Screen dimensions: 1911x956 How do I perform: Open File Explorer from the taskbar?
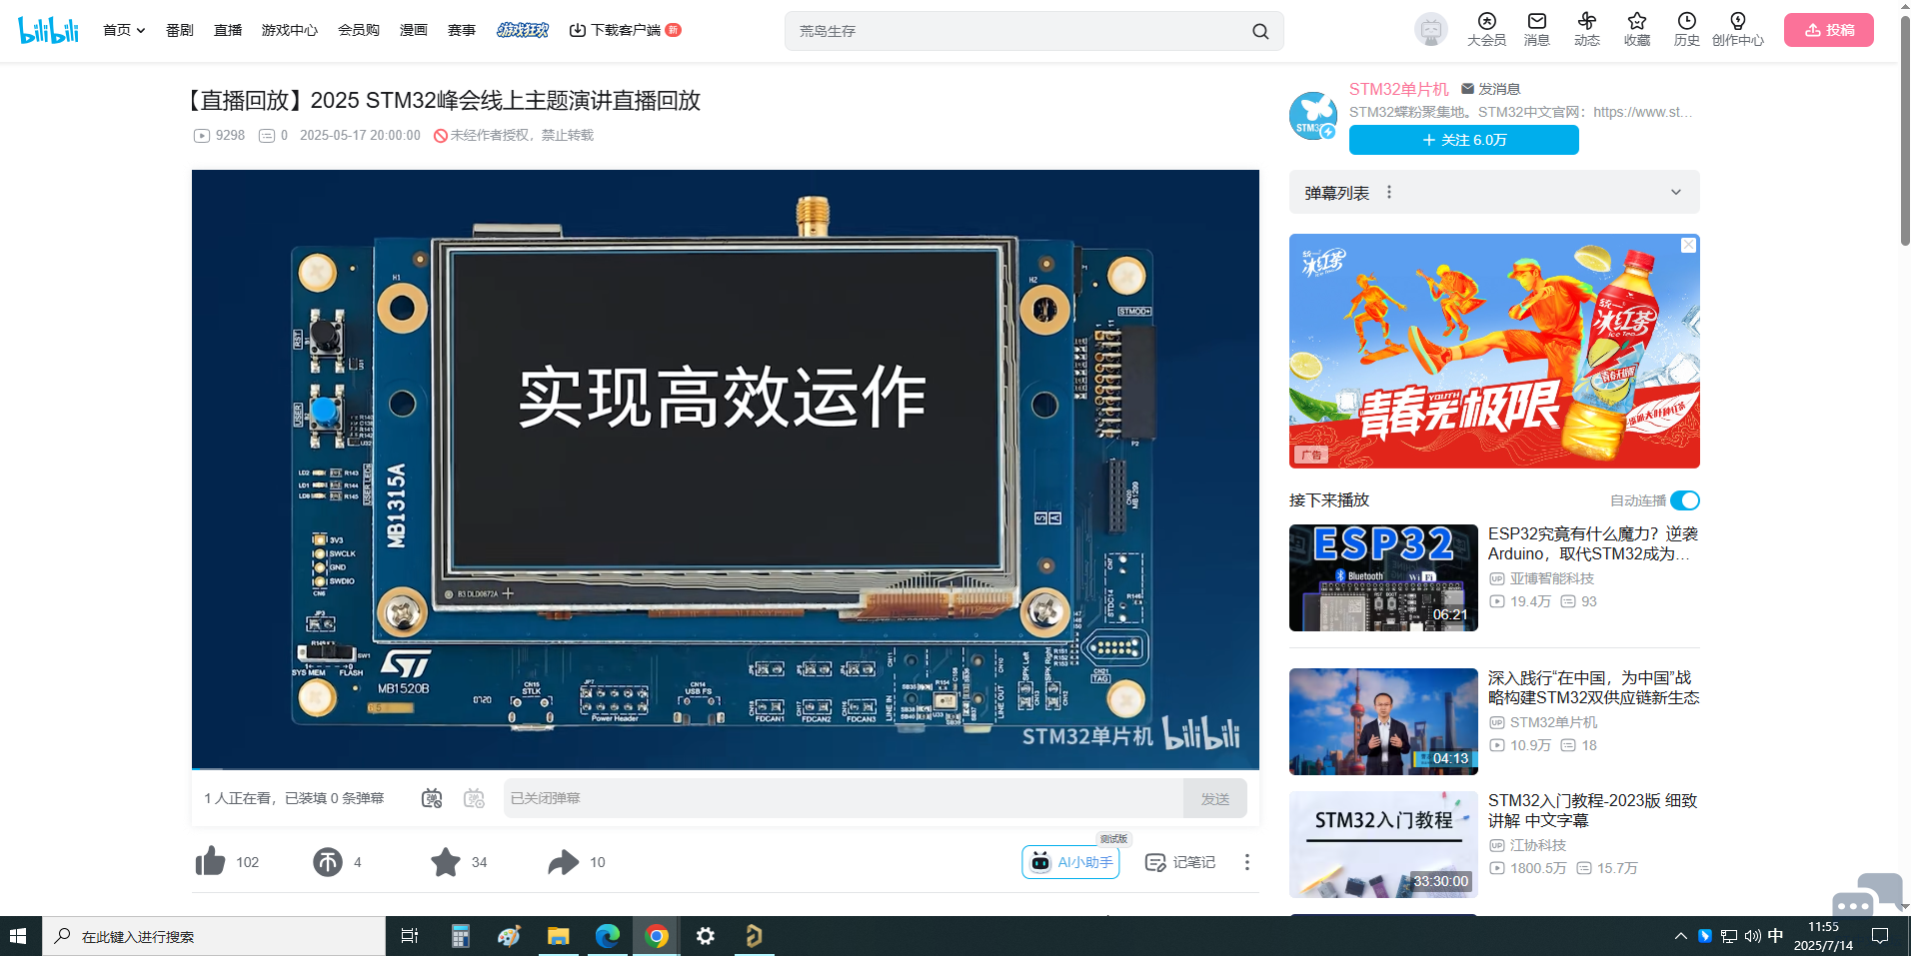(x=558, y=936)
